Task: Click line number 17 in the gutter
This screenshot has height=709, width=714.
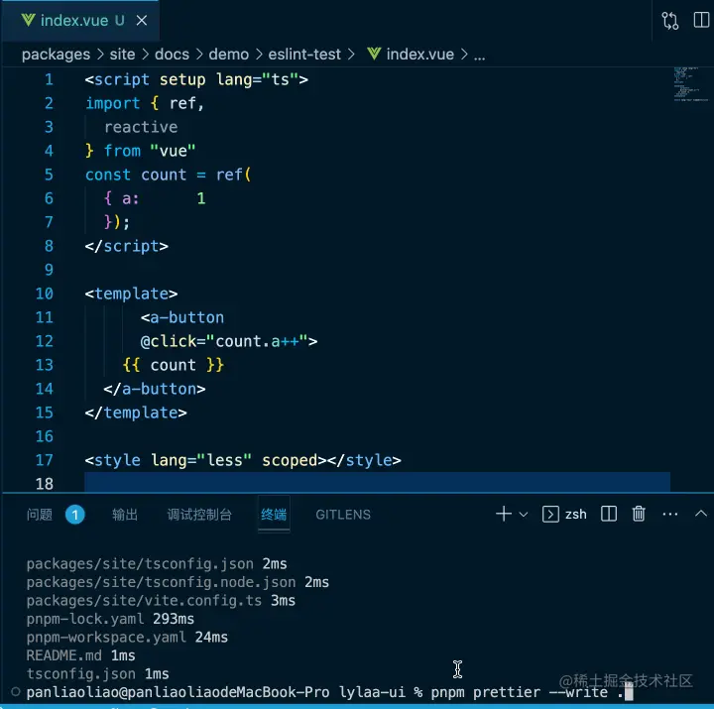Action: pos(45,460)
